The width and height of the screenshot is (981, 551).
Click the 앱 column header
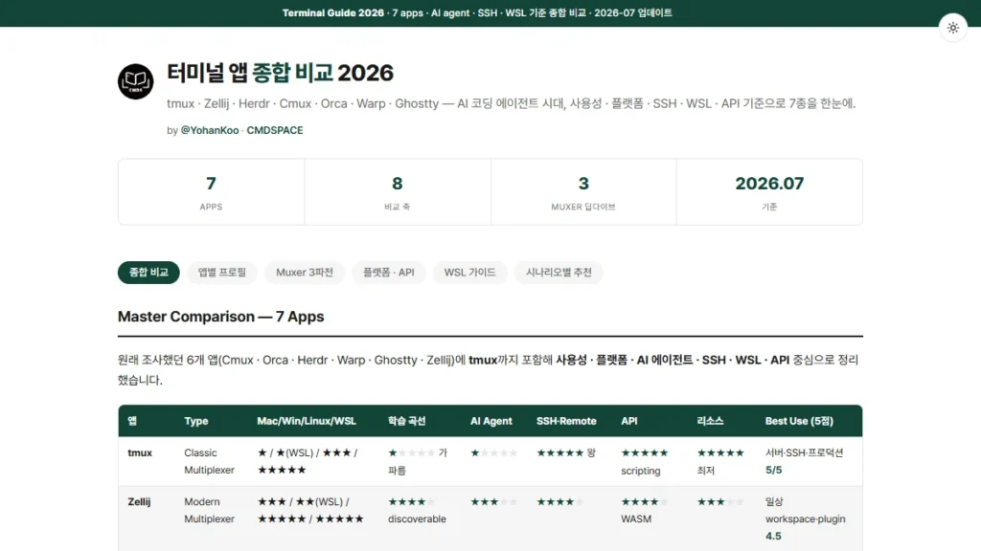(132, 421)
